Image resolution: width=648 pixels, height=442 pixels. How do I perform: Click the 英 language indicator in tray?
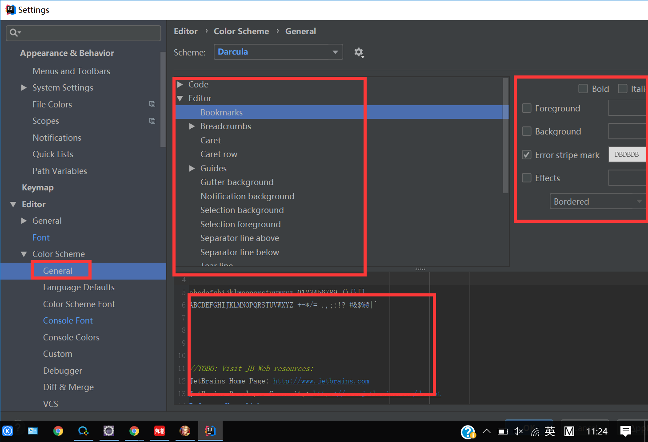click(550, 431)
